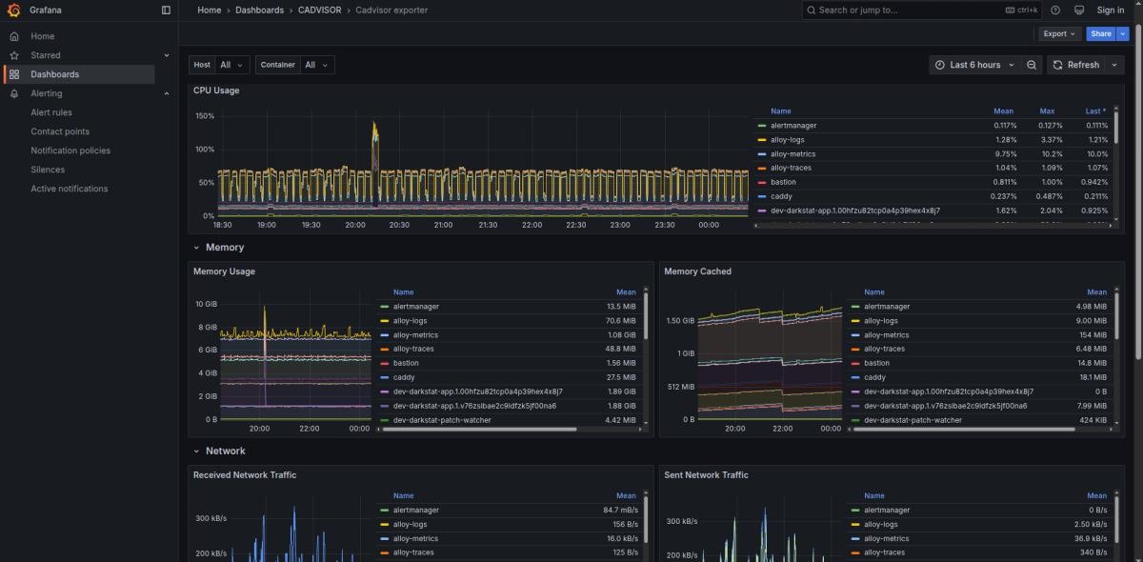Click the clock icon in time picker
The height and width of the screenshot is (562, 1143).
(x=940, y=65)
